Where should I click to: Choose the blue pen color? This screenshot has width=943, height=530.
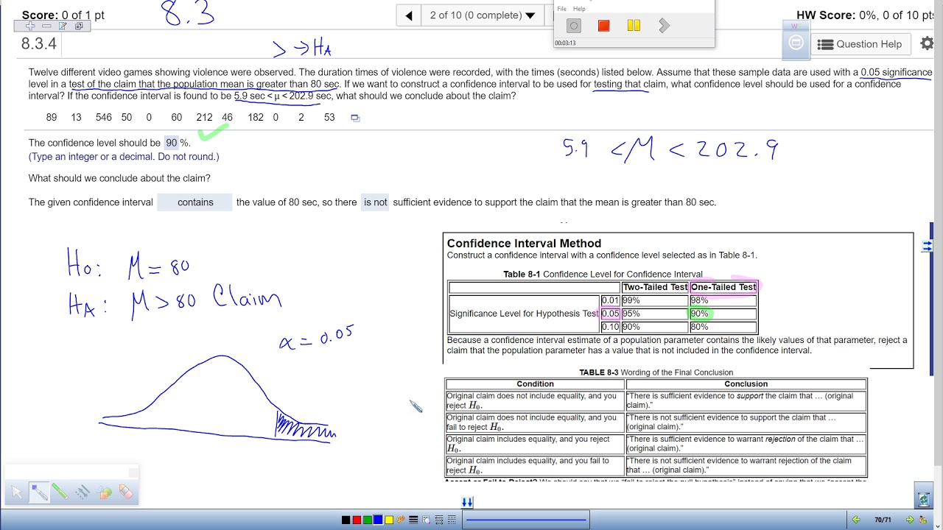[x=378, y=520]
